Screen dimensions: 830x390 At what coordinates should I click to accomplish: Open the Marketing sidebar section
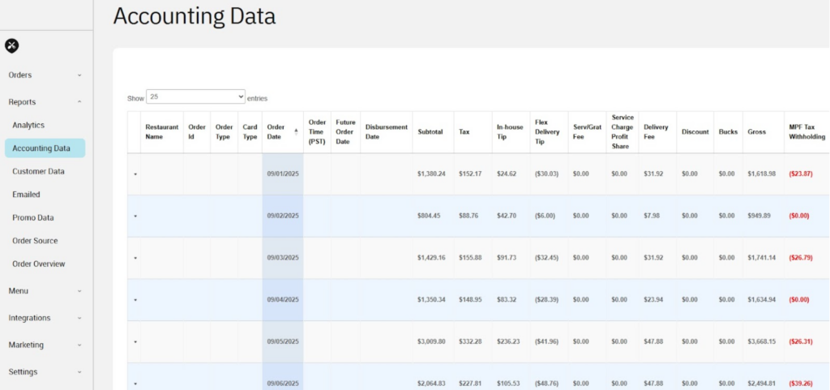click(79, 345)
